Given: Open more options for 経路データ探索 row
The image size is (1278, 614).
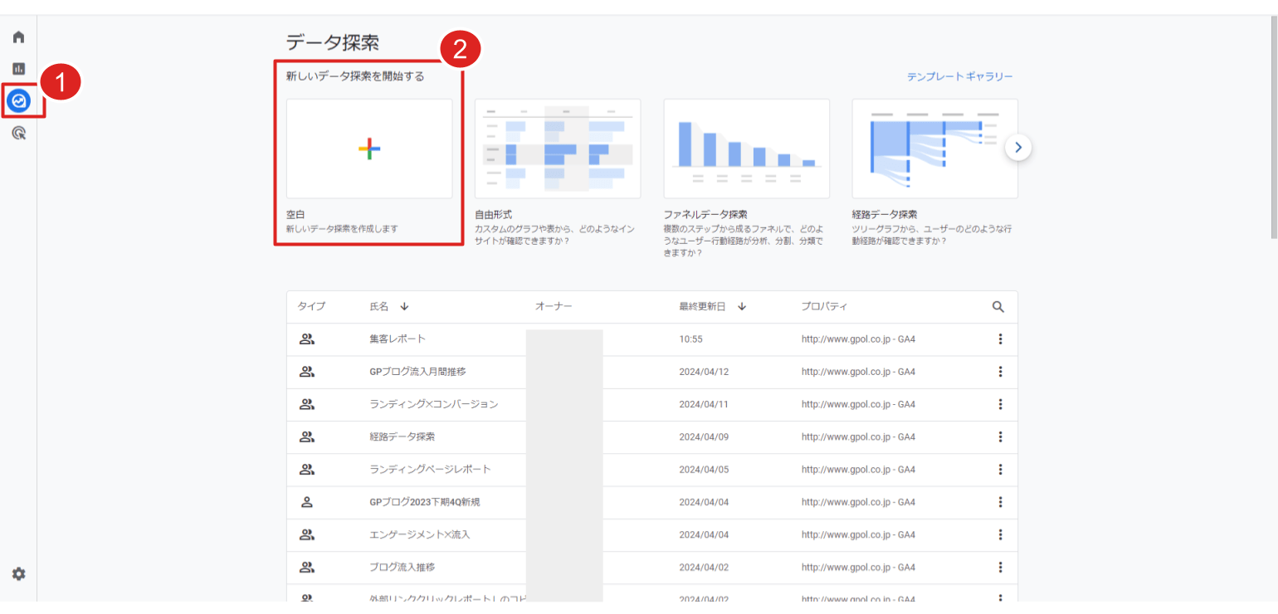Looking at the screenshot, I should coord(1000,436).
